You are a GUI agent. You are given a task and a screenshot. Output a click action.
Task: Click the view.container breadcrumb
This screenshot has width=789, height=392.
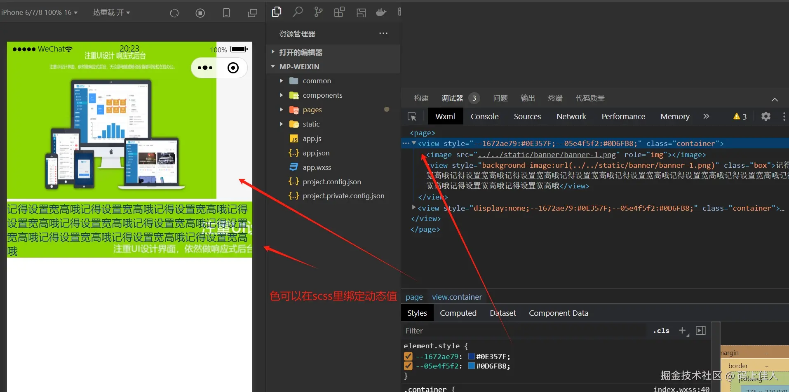coord(457,297)
